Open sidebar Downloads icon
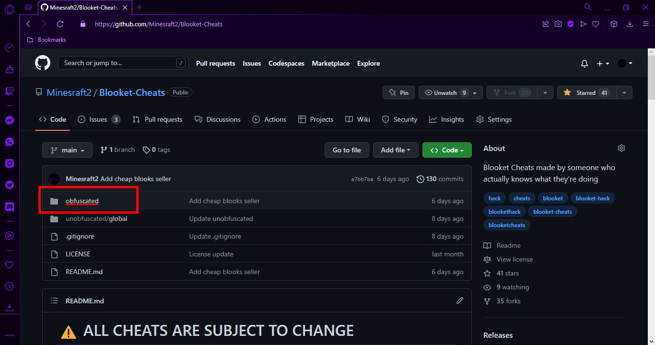 [9, 307]
